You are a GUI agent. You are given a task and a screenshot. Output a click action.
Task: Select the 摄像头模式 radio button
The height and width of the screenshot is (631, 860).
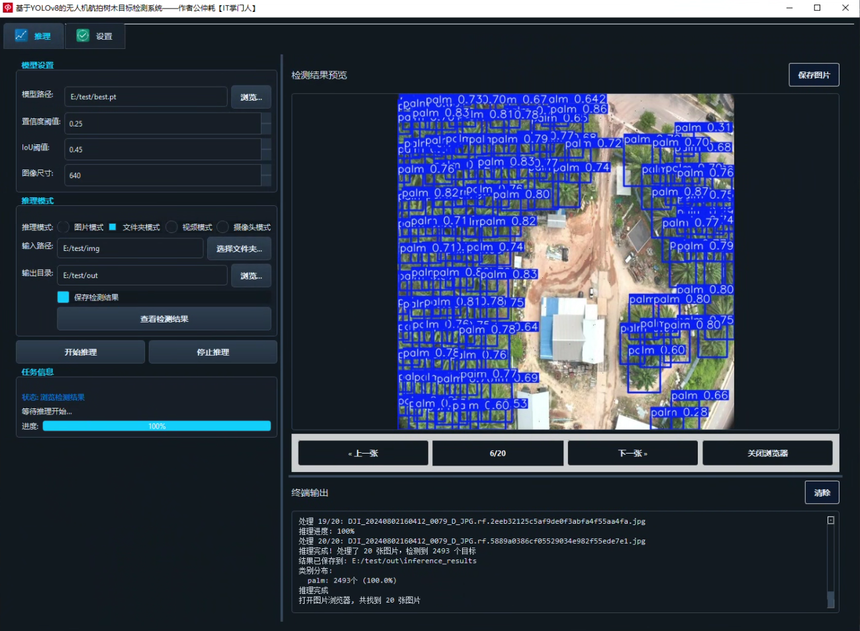(x=222, y=226)
